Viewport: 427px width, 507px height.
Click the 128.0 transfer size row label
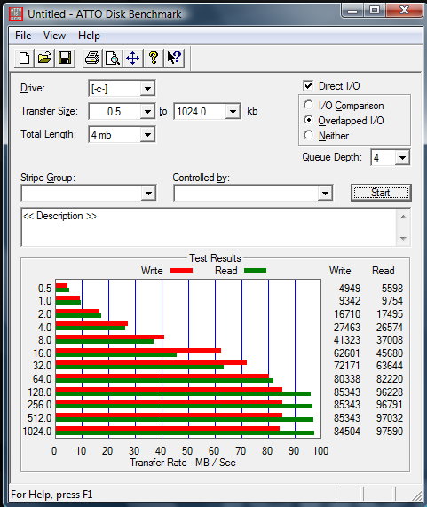(x=39, y=392)
